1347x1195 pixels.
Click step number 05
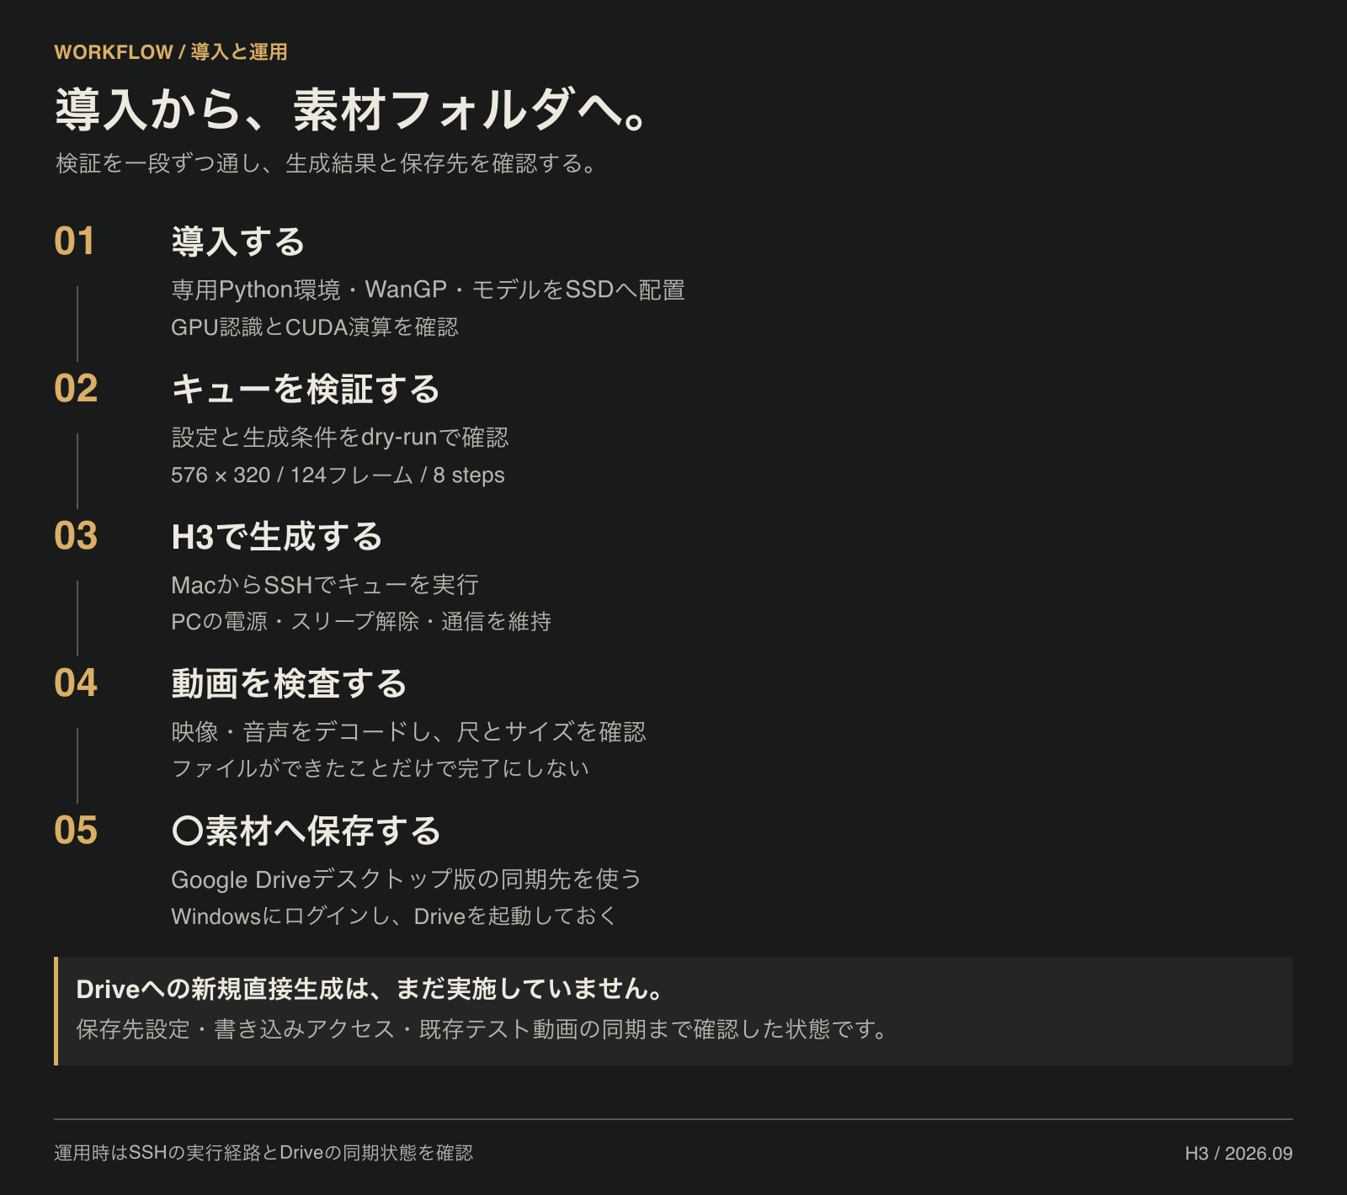pyautogui.click(x=76, y=831)
